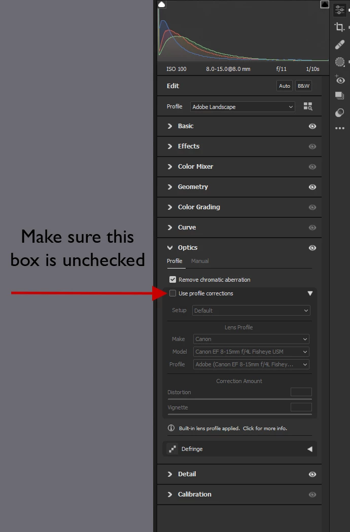This screenshot has height=532, width=350.
Task: Expand the Curve panel
Action: (x=170, y=227)
